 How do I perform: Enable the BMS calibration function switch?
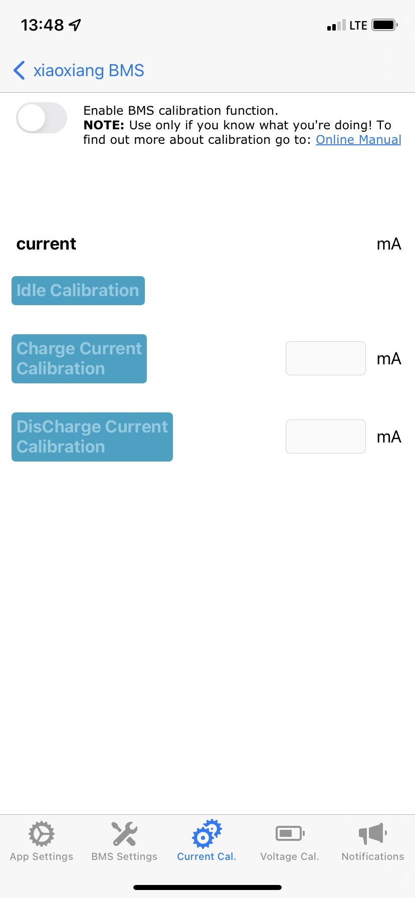42,118
